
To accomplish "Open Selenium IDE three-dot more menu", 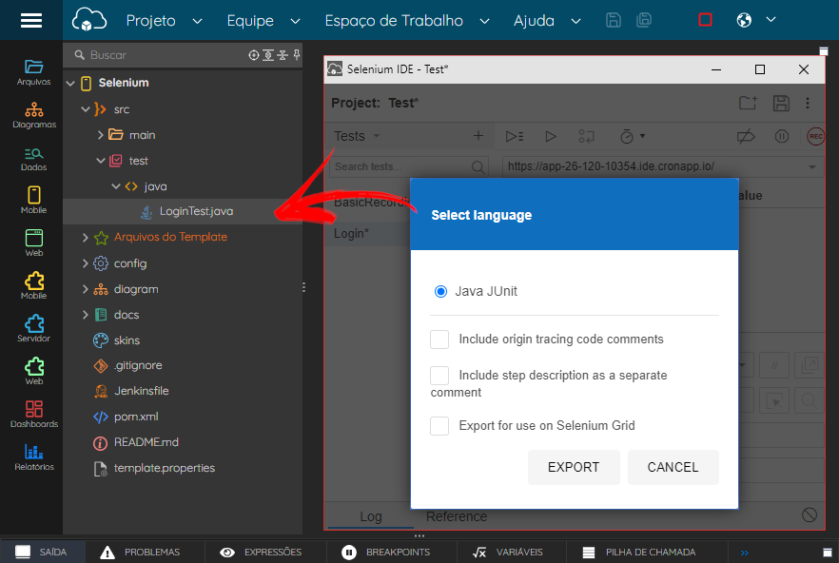I will coord(808,103).
